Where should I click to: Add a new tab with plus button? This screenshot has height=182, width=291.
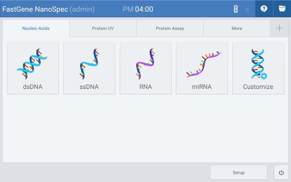(x=279, y=28)
